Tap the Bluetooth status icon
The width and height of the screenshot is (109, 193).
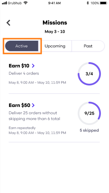point(88,3)
